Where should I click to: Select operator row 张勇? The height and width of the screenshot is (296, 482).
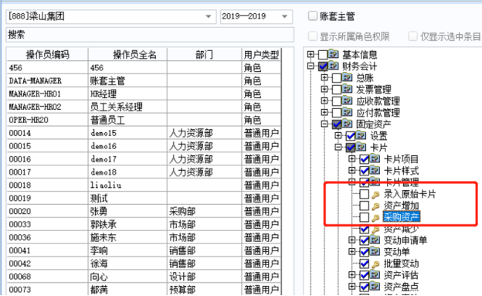click(x=144, y=211)
